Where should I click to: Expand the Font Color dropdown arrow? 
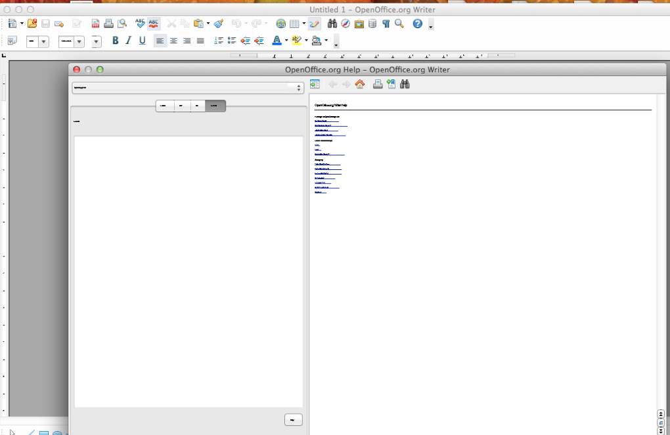coord(286,41)
